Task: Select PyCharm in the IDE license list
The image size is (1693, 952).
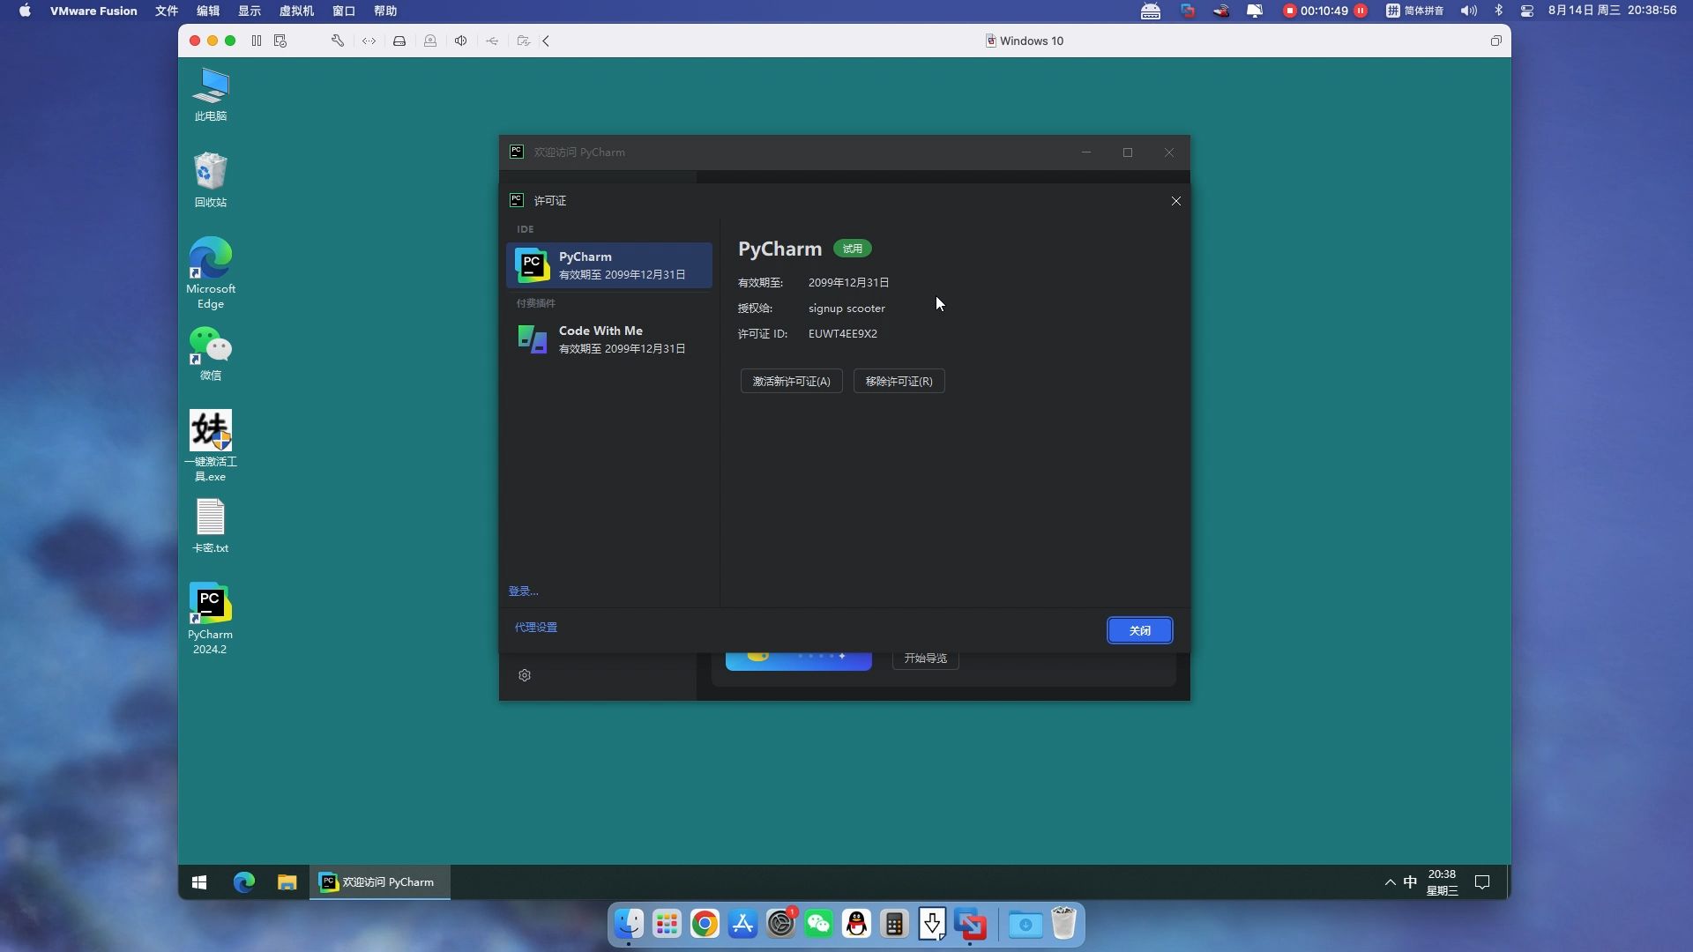Action: pos(609,265)
